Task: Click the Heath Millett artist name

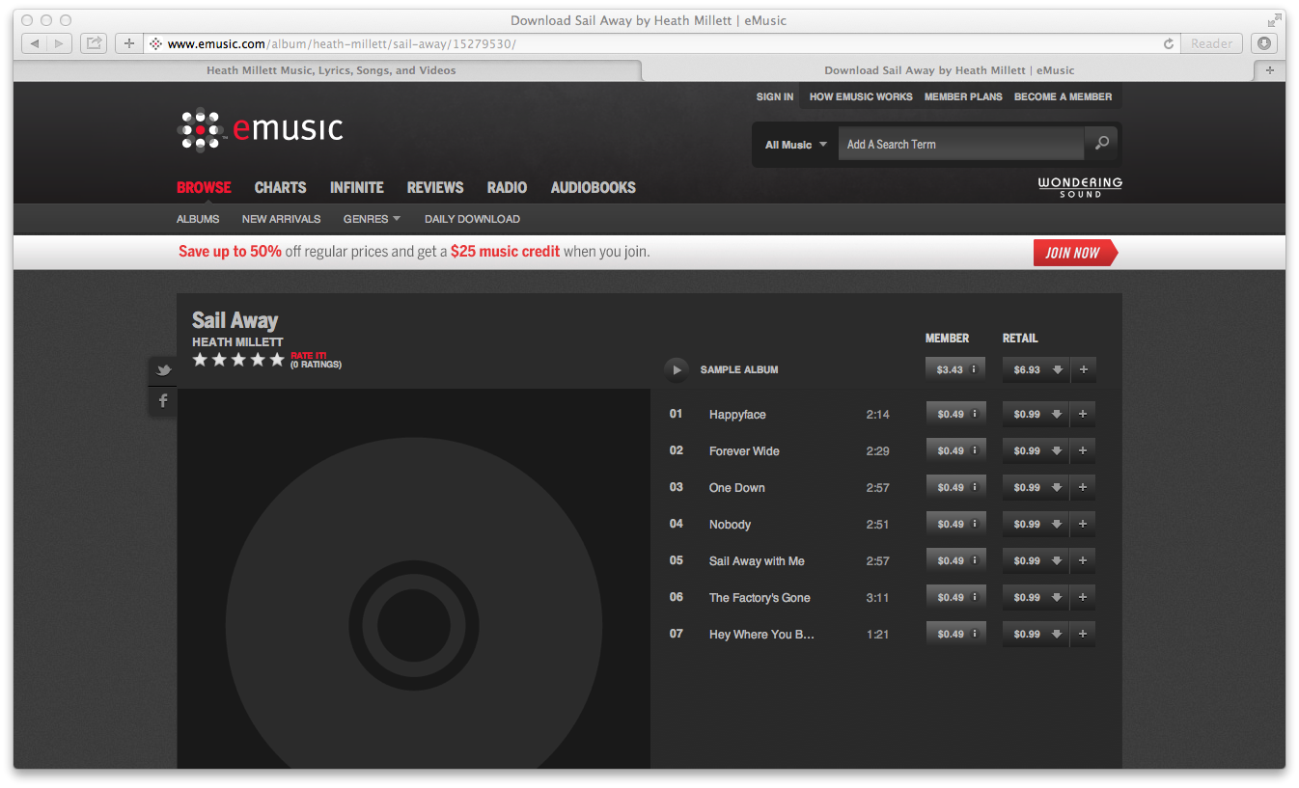Action: (237, 342)
